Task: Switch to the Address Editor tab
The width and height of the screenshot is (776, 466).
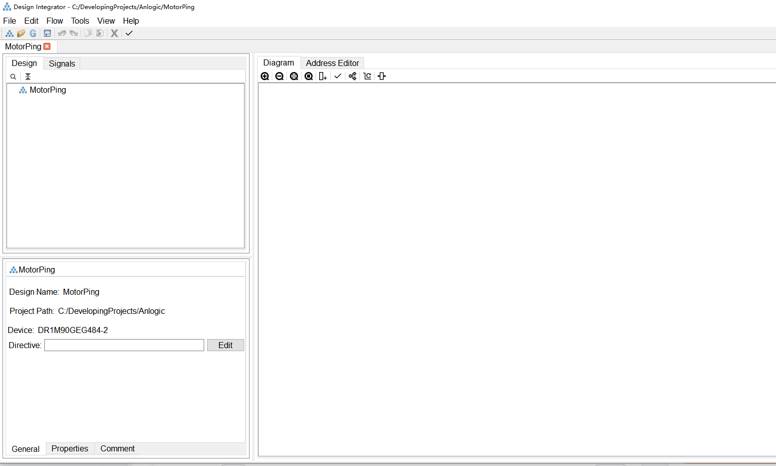Action: 332,63
